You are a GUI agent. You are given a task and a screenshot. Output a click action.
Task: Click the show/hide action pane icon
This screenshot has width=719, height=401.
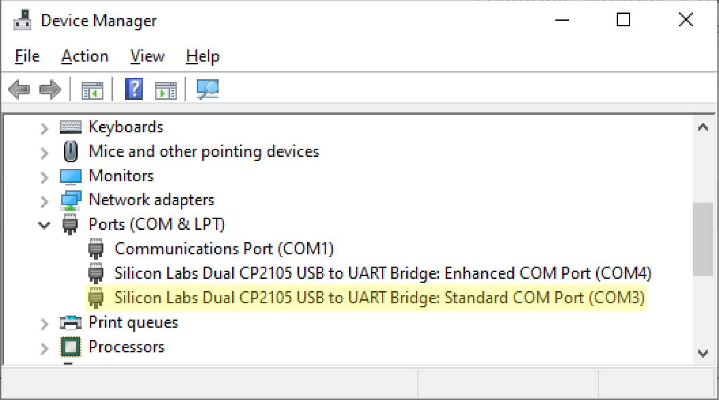[x=165, y=90]
